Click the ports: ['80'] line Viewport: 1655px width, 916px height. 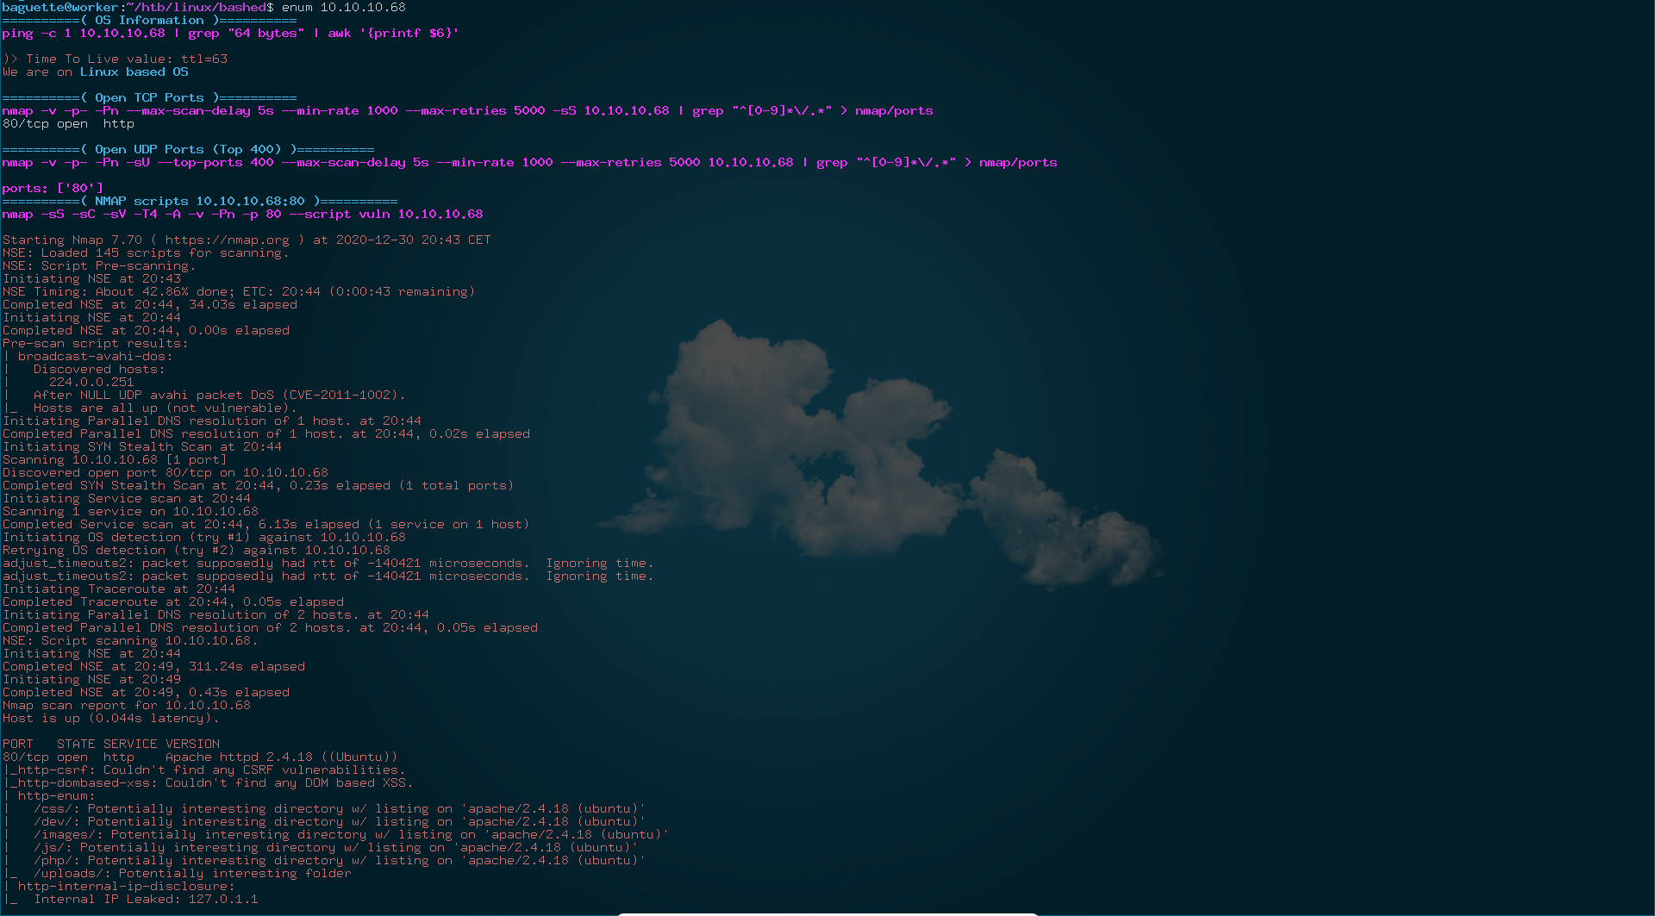click(x=53, y=188)
